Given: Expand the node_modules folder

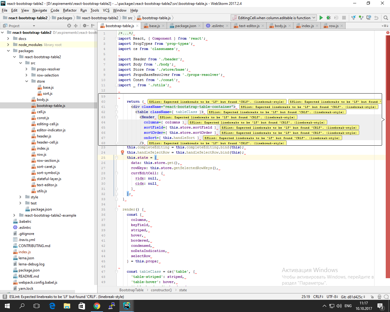Looking at the screenshot, I should point(8,45).
